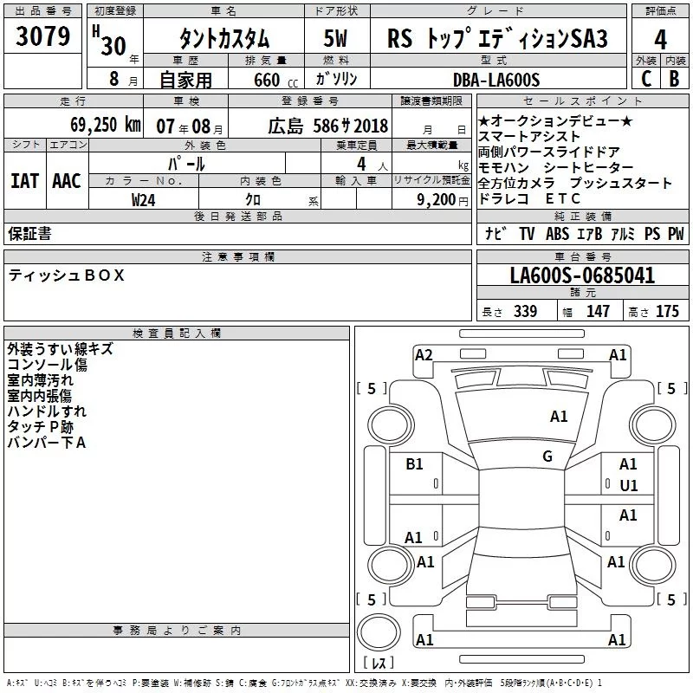Click the model code DBA-LA600S

[496, 80]
